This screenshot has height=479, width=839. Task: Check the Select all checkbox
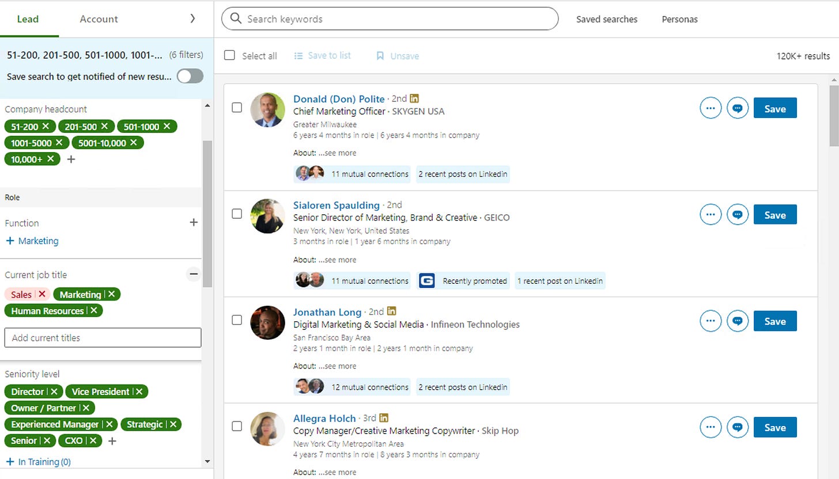[229, 55]
